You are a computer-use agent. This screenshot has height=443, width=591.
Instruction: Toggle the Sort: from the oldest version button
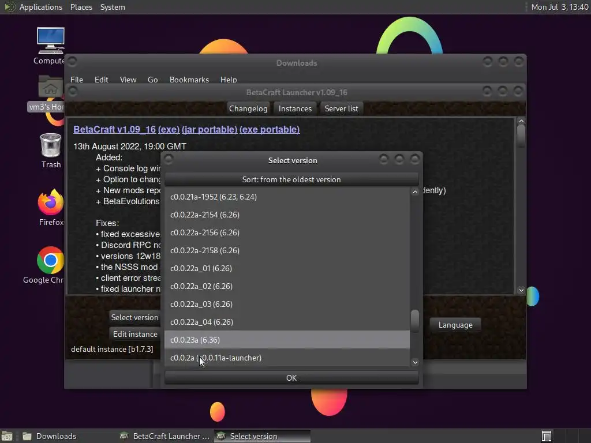click(291, 179)
